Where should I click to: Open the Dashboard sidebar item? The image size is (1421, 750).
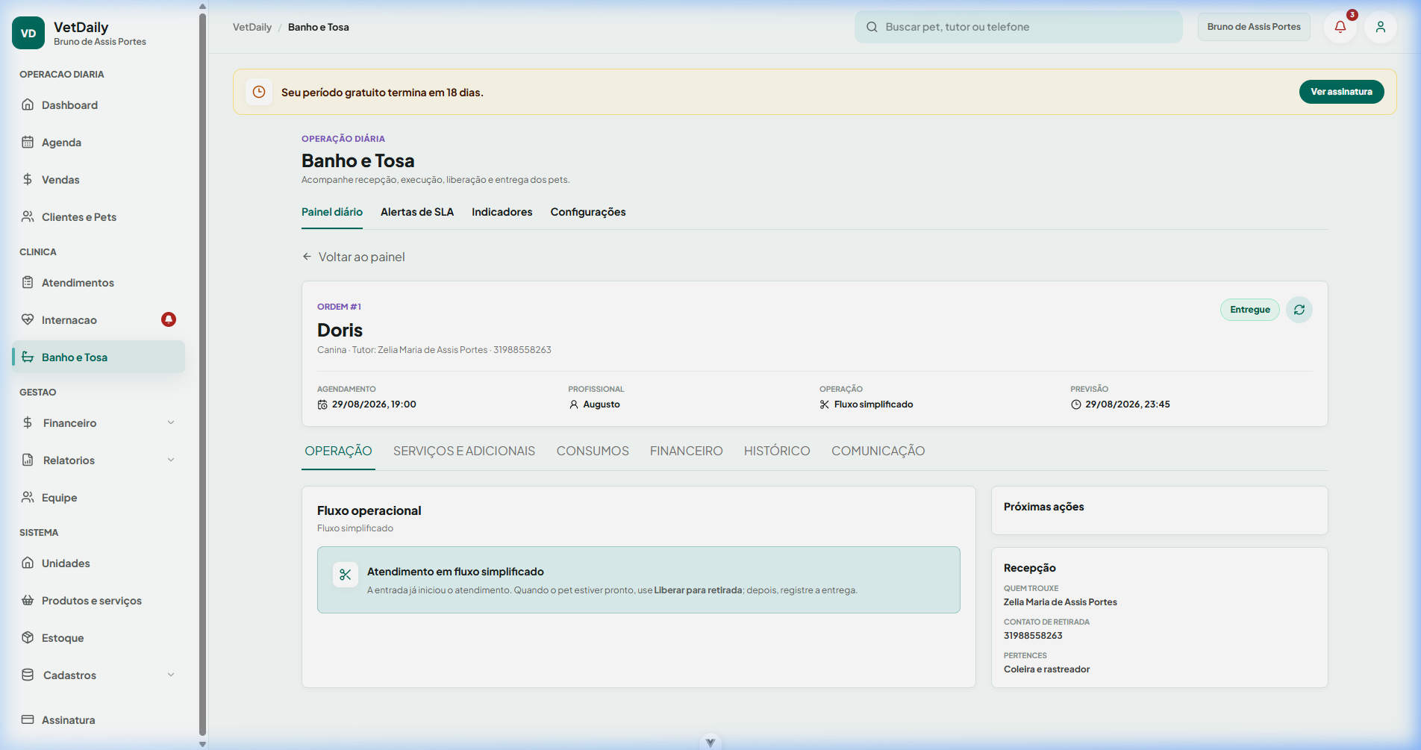tap(99, 105)
